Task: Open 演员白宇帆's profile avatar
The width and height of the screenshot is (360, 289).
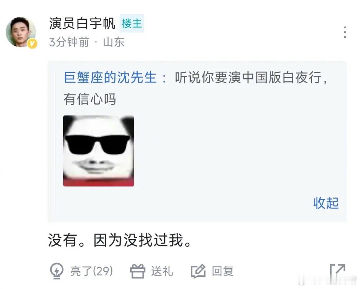Action: [21, 32]
